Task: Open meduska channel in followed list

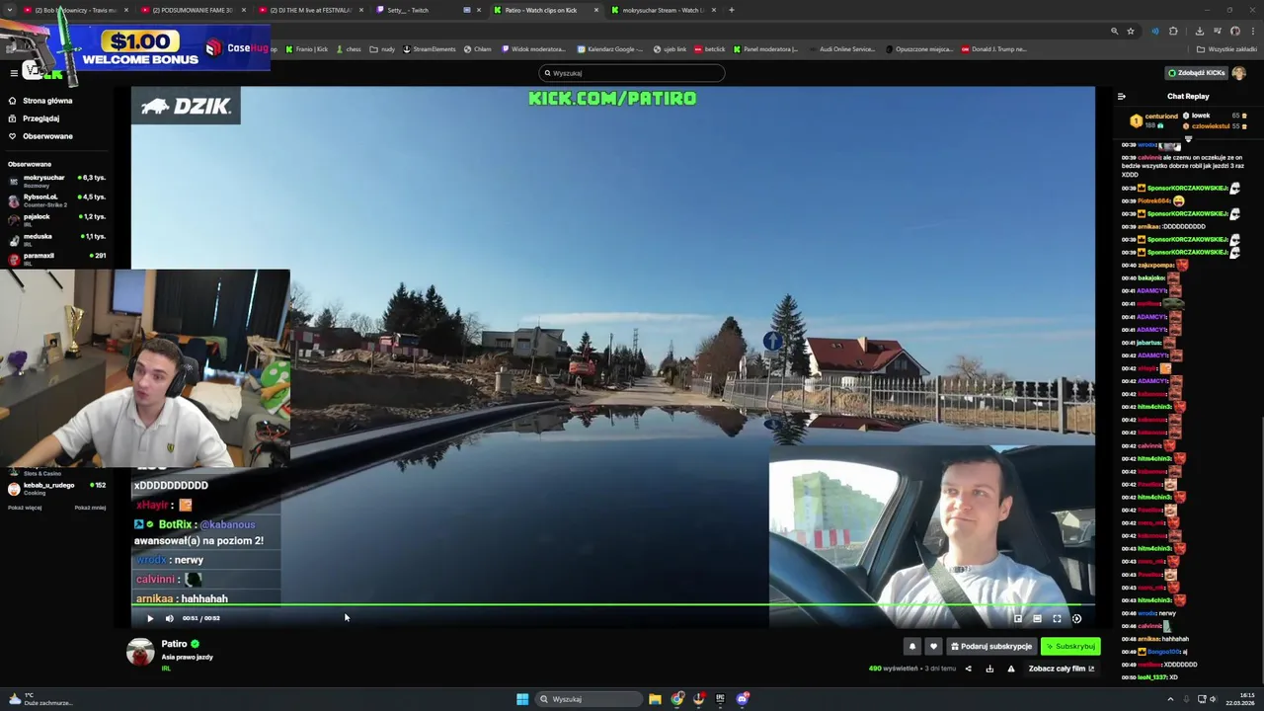Action: pyautogui.click(x=56, y=240)
